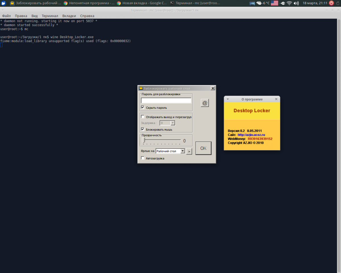
Task: Open the window menu arrow in О программе
Action: [x=228, y=99]
